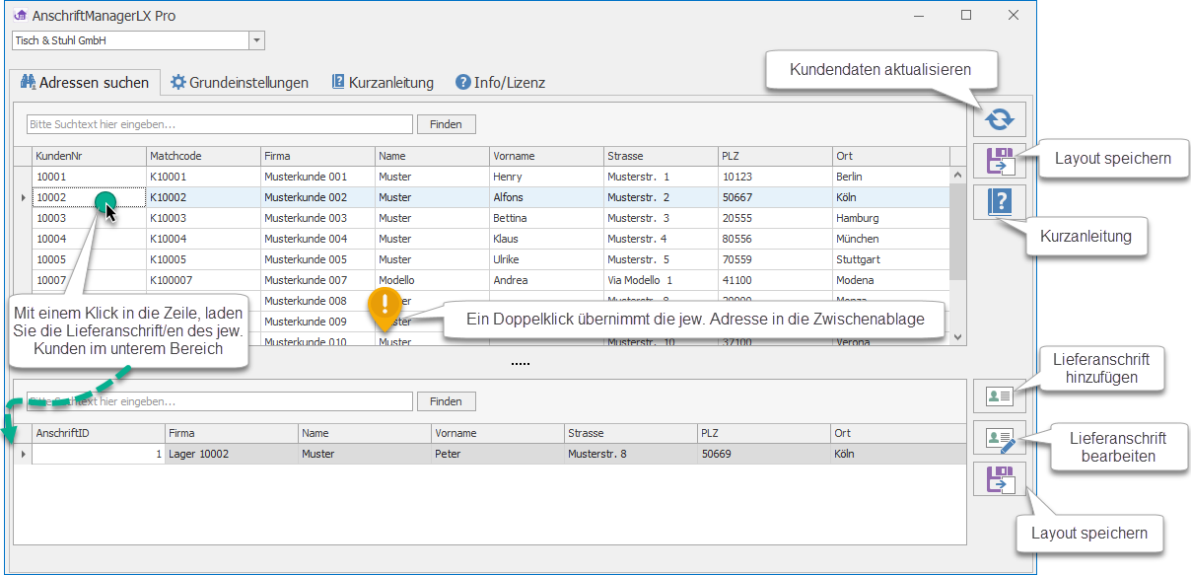Click the postal code 20555

coord(775,218)
